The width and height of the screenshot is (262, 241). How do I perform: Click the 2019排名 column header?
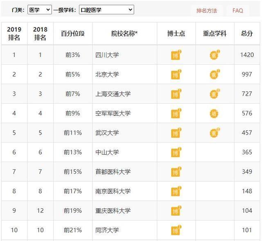pos(14,34)
